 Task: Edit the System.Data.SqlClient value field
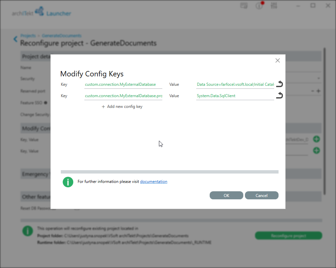point(235,96)
